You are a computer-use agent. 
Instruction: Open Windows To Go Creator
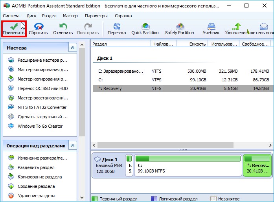point(35,126)
